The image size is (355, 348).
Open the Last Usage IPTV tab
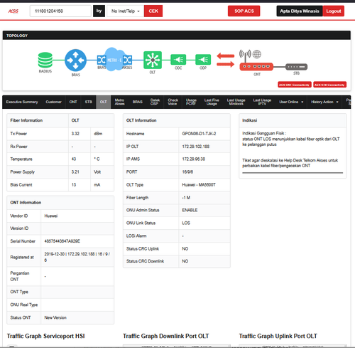point(262,102)
